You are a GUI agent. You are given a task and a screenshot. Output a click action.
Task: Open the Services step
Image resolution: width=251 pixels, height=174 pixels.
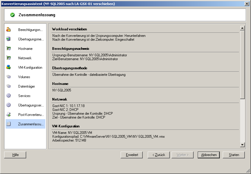[25, 96]
